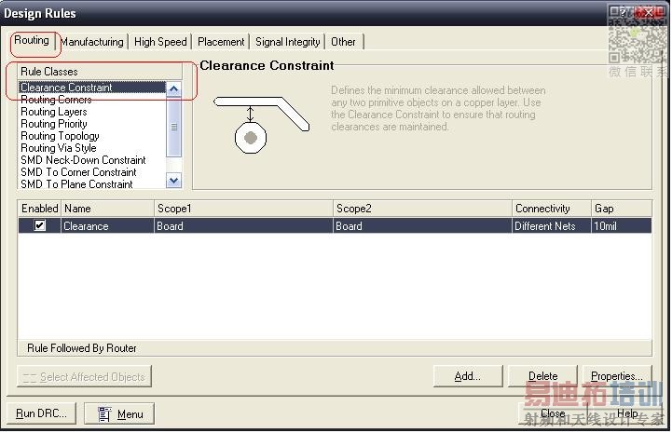Viewport: 672px width, 433px height.
Task: Click the Gap column header
Action: pyautogui.click(x=622, y=209)
